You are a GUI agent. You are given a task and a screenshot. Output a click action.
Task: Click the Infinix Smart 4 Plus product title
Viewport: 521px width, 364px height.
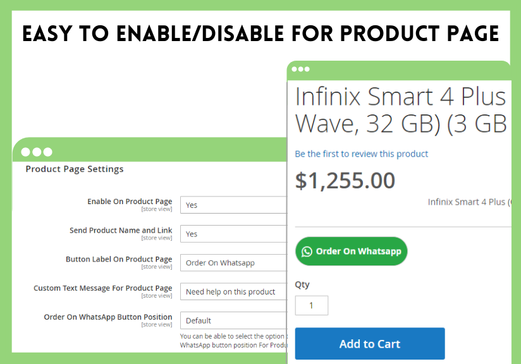[401, 110]
